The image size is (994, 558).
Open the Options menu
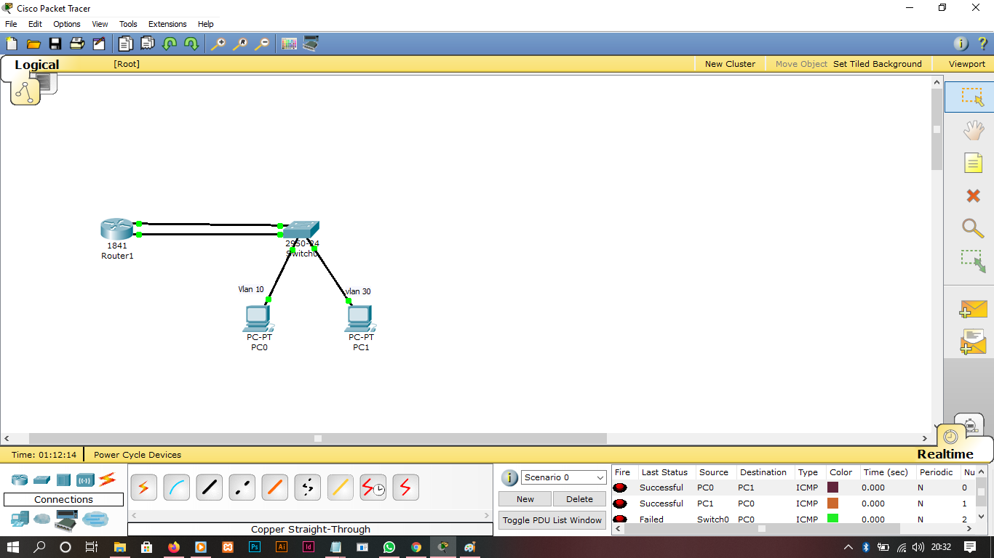coord(67,24)
